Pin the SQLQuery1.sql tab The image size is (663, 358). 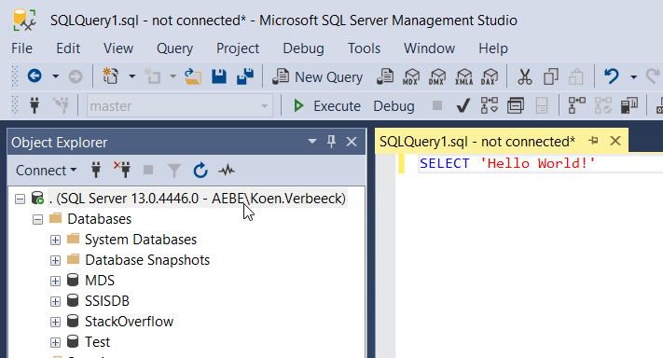point(594,141)
